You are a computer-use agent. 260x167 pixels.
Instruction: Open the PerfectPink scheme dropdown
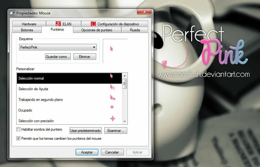(58, 47)
